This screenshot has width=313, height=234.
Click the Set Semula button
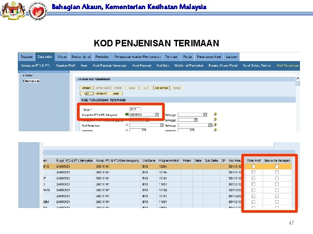click(161, 88)
